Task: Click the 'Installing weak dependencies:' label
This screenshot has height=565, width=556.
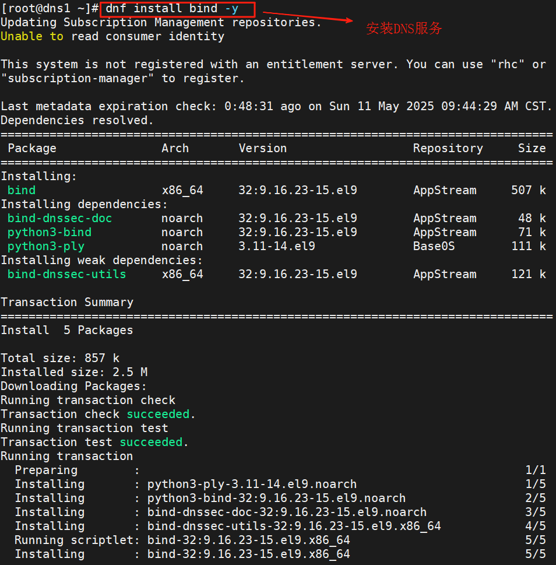Action: click(x=102, y=261)
